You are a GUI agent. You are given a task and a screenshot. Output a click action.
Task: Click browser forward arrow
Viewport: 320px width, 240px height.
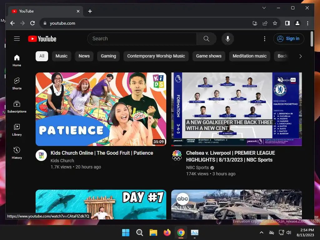[22, 23]
